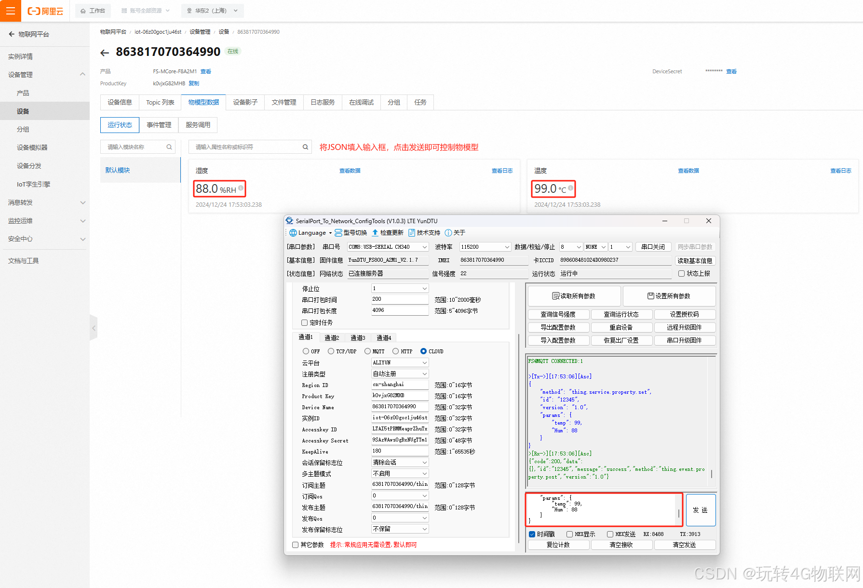
Task: Switch to the 设备信息 tab
Action: pyautogui.click(x=120, y=102)
